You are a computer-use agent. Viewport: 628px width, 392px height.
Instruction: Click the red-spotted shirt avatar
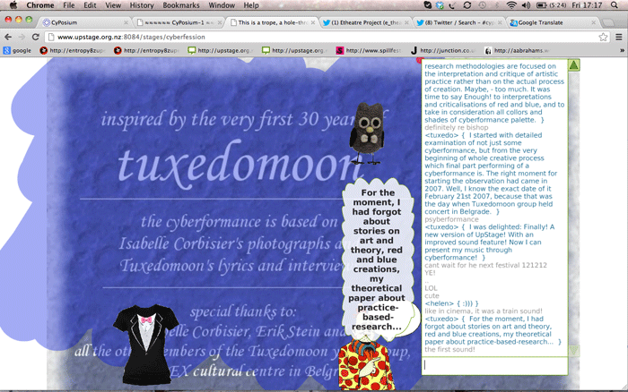[365, 366]
